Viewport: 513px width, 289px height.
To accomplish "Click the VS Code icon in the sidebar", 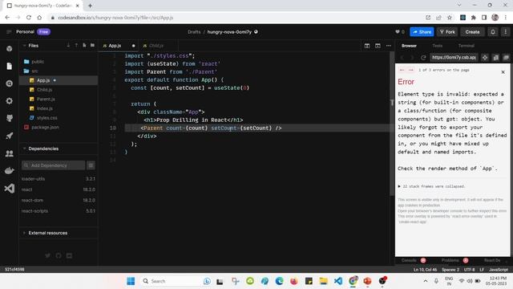I will coord(9,189).
